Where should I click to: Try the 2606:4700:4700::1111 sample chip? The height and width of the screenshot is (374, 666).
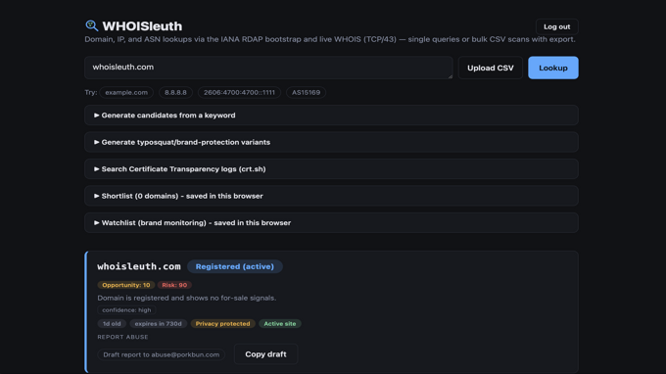(x=239, y=93)
